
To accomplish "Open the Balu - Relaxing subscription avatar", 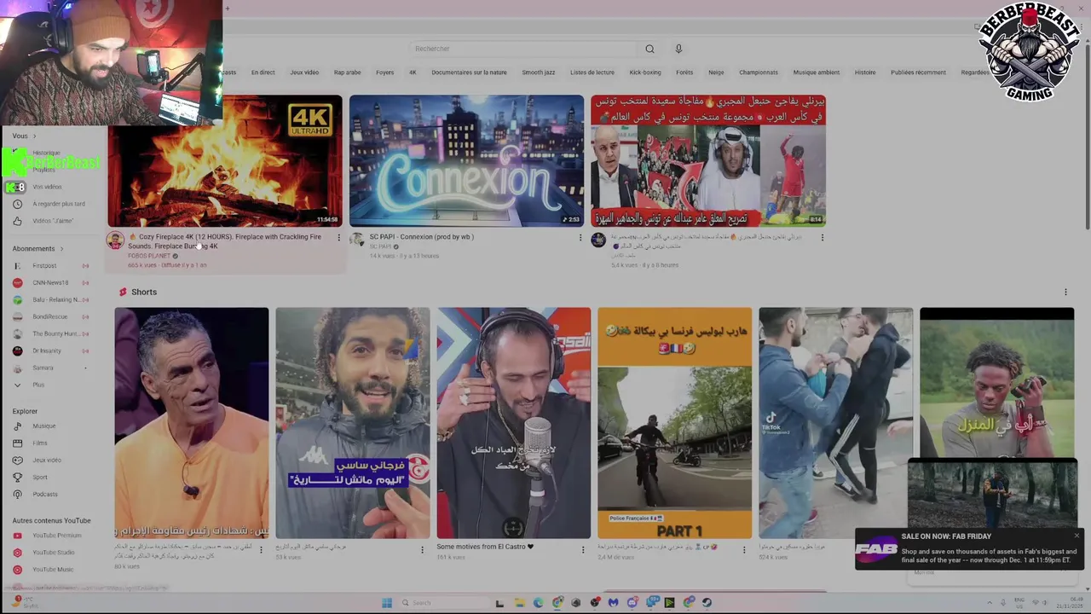I will coord(17,300).
